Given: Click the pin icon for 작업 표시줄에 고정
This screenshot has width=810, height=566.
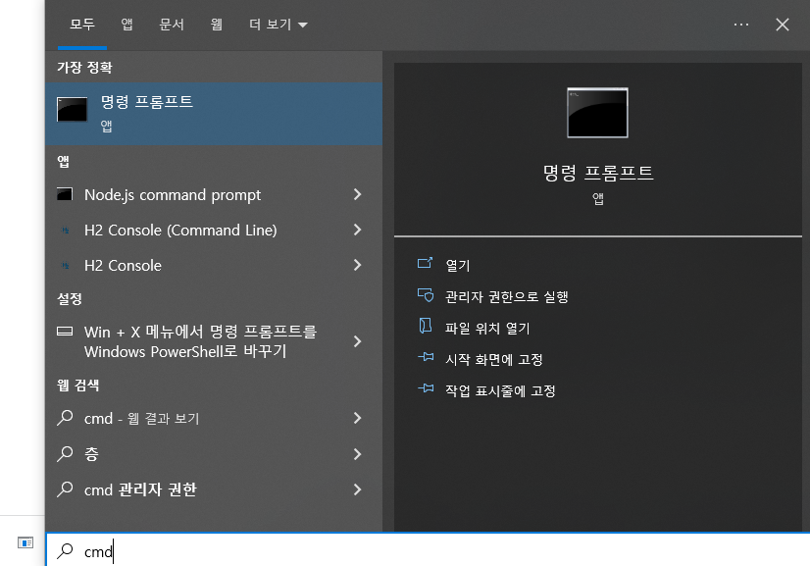Looking at the screenshot, I should point(426,387).
